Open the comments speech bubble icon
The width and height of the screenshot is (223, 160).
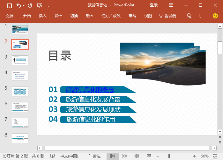point(202,16)
